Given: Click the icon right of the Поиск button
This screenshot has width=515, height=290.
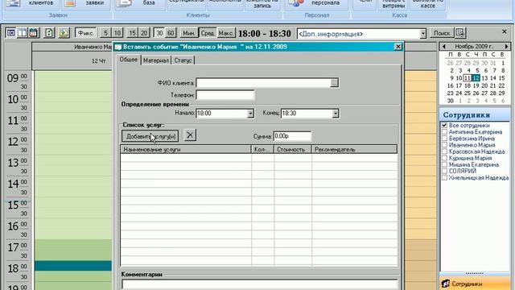Looking at the screenshot, I should [x=460, y=33].
